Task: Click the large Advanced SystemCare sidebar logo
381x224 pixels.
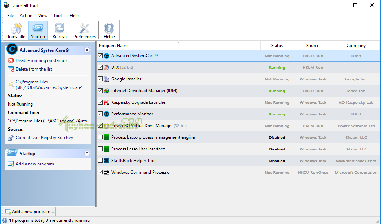Action: click(x=12, y=49)
